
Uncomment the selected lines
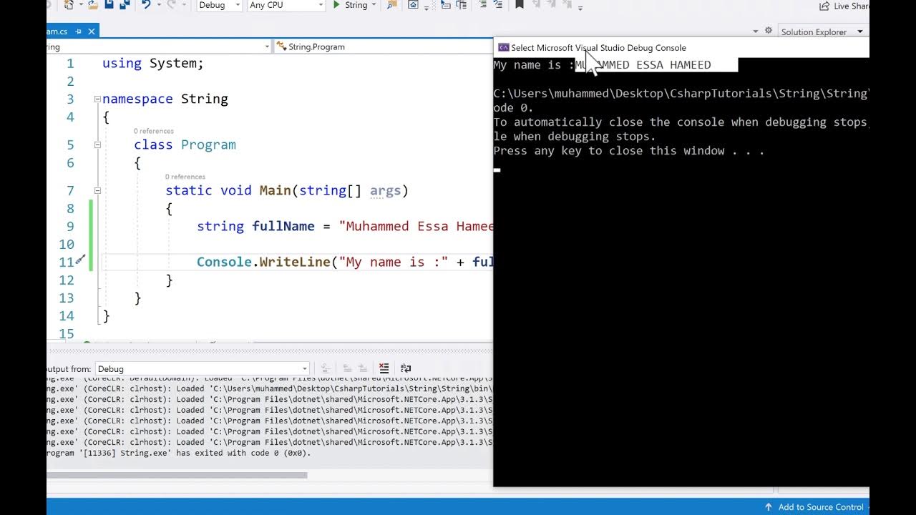click(499, 5)
